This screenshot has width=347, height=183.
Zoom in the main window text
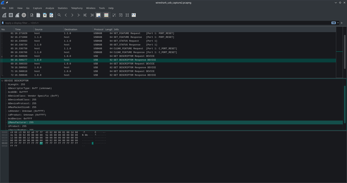tap(114, 15)
